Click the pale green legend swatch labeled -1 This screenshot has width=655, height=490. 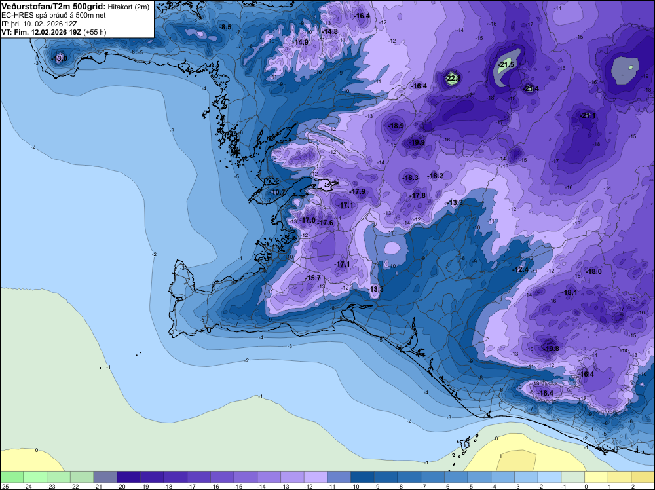572,477
